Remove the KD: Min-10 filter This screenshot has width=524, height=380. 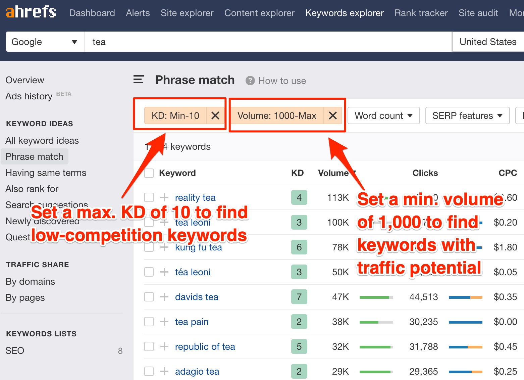tap(215, 115)
